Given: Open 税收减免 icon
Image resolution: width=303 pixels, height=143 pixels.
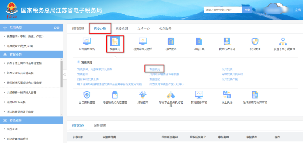Looking at the screenshot, I should (x=171, y=41).
